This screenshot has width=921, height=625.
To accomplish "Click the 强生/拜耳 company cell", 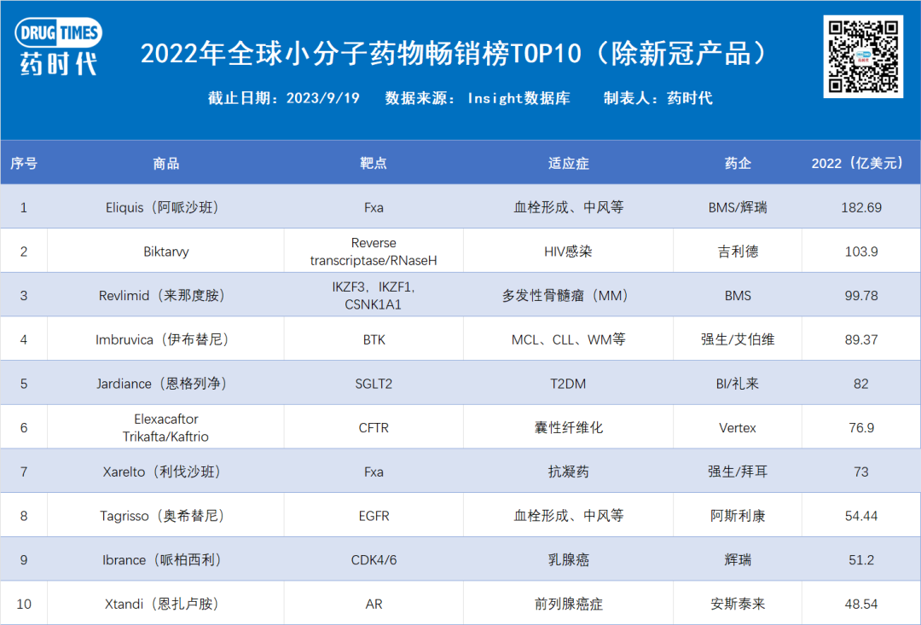I will [x=738, y=472].
